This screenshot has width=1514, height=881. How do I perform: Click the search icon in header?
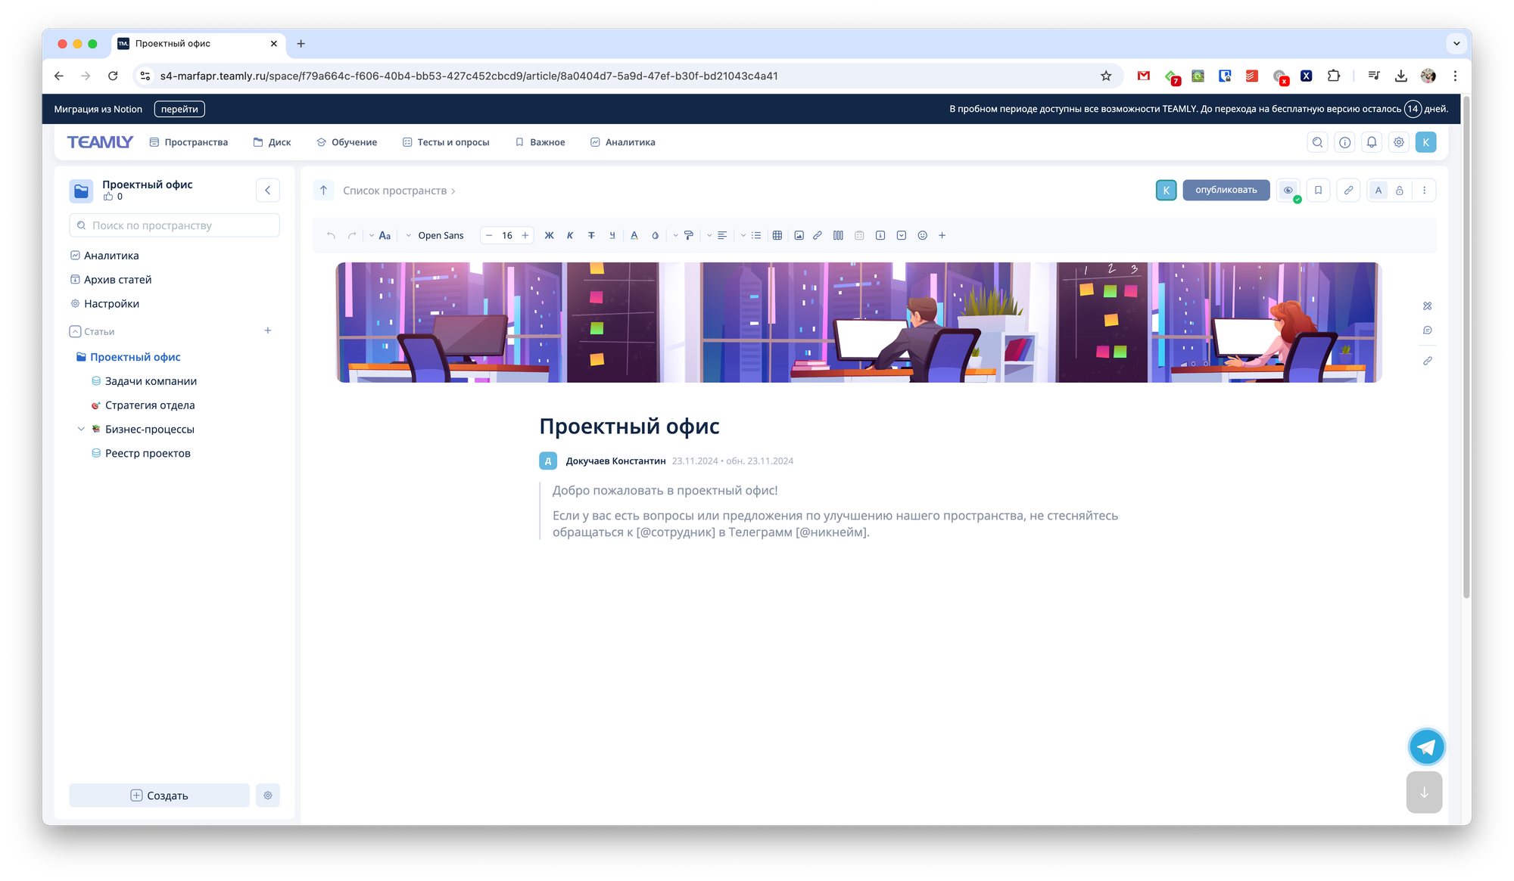(x=1317, y=142)
